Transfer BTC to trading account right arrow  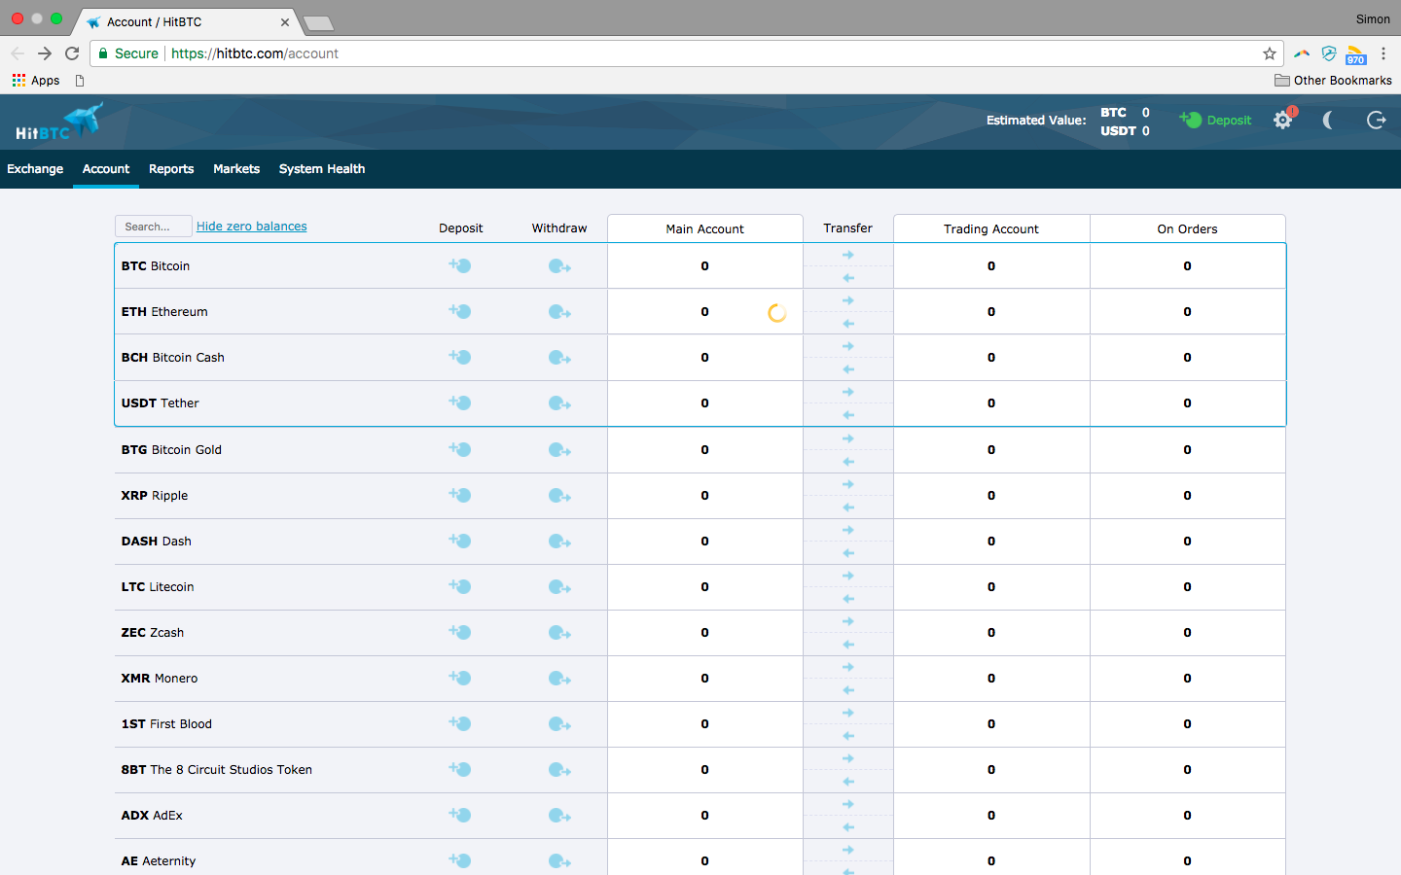coord(848,255)
